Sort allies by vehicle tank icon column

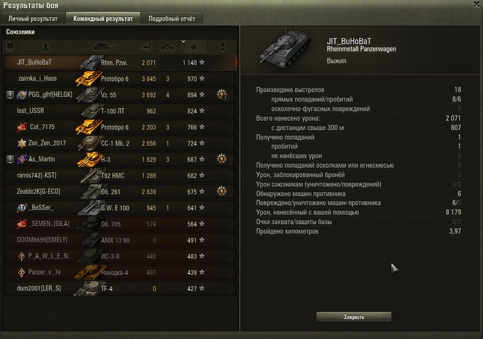(x=104, y=47)
